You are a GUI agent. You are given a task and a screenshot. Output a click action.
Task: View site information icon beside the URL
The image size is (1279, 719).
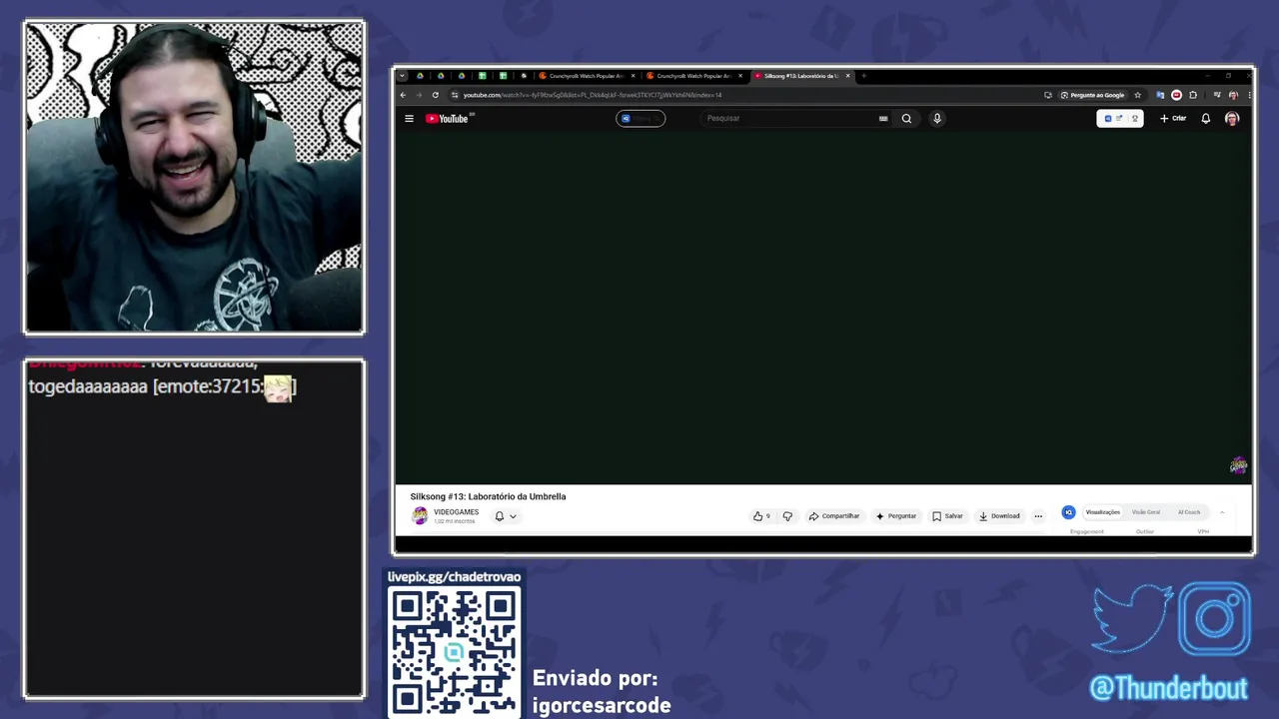(x=455, y=95)
